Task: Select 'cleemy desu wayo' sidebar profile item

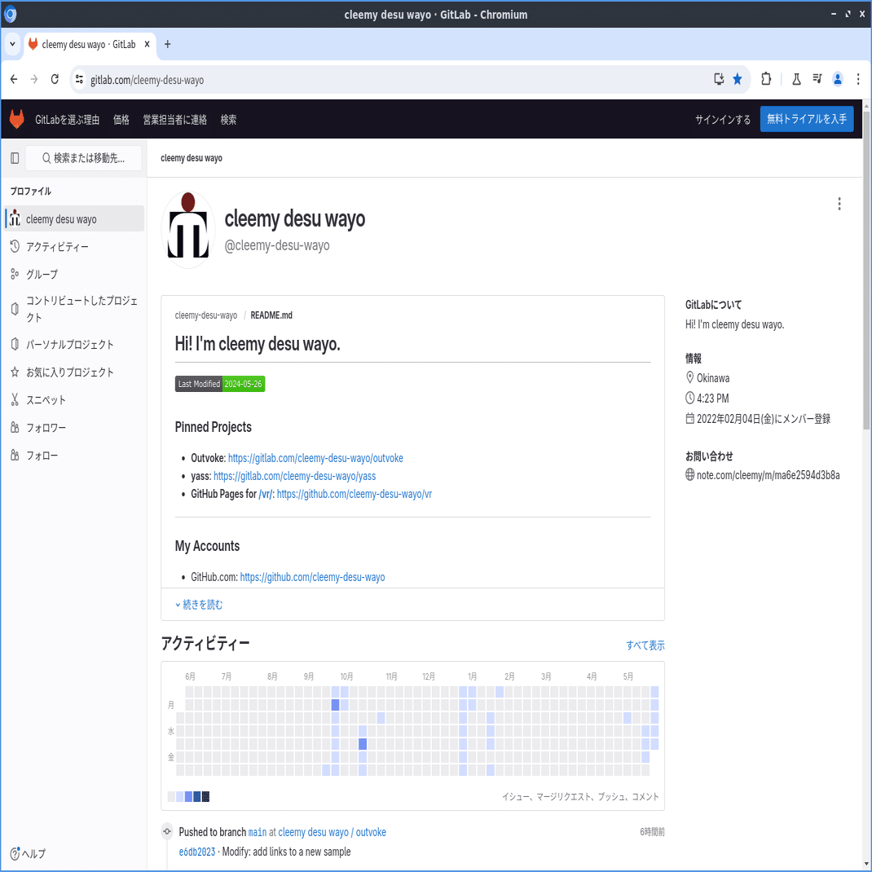Action: [x=74, y=218]
